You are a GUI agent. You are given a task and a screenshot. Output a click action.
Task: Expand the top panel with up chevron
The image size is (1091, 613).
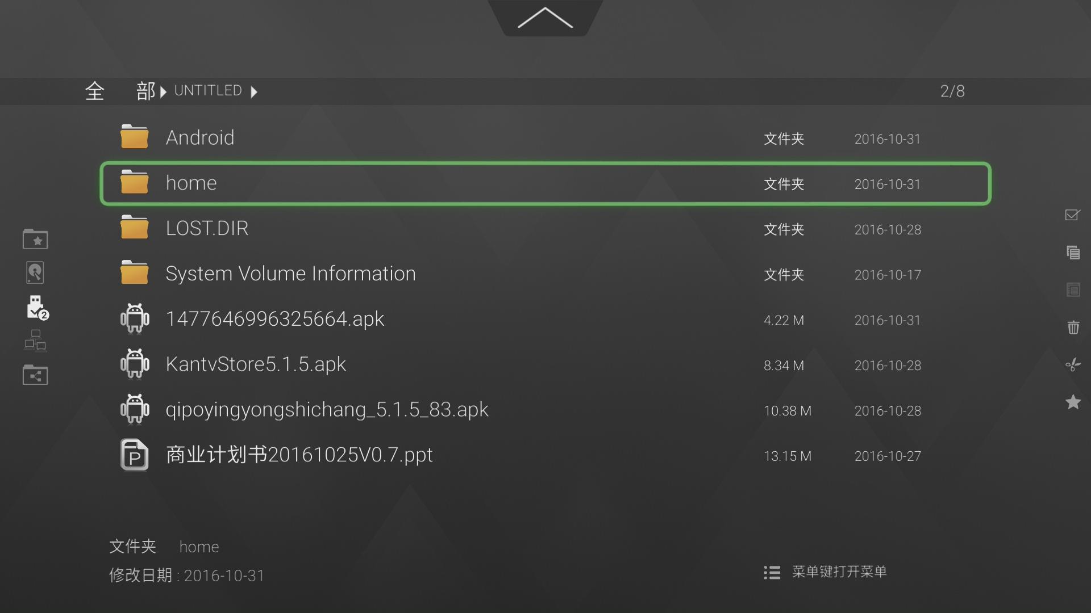[545, 18]
